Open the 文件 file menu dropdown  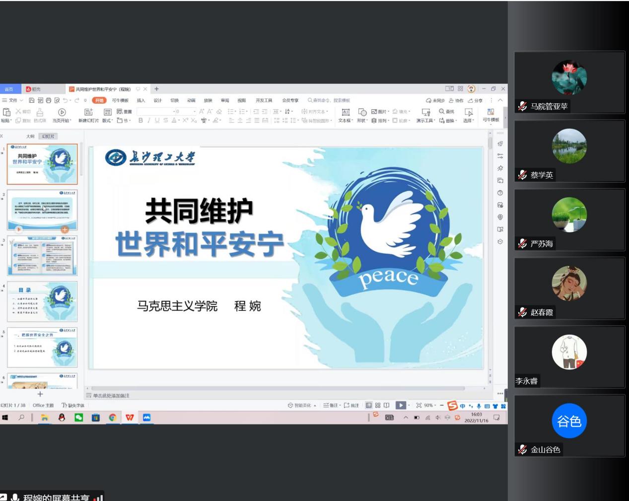13,100
